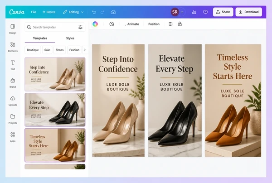Click Animate in the toolbar
The image size is (272, 183).
(133, 24)
